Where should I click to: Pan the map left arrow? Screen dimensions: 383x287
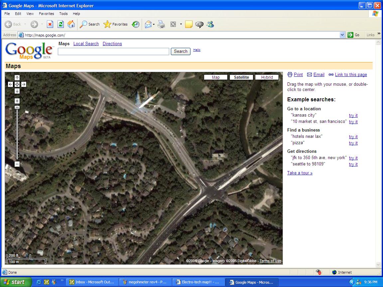(11, 84)
